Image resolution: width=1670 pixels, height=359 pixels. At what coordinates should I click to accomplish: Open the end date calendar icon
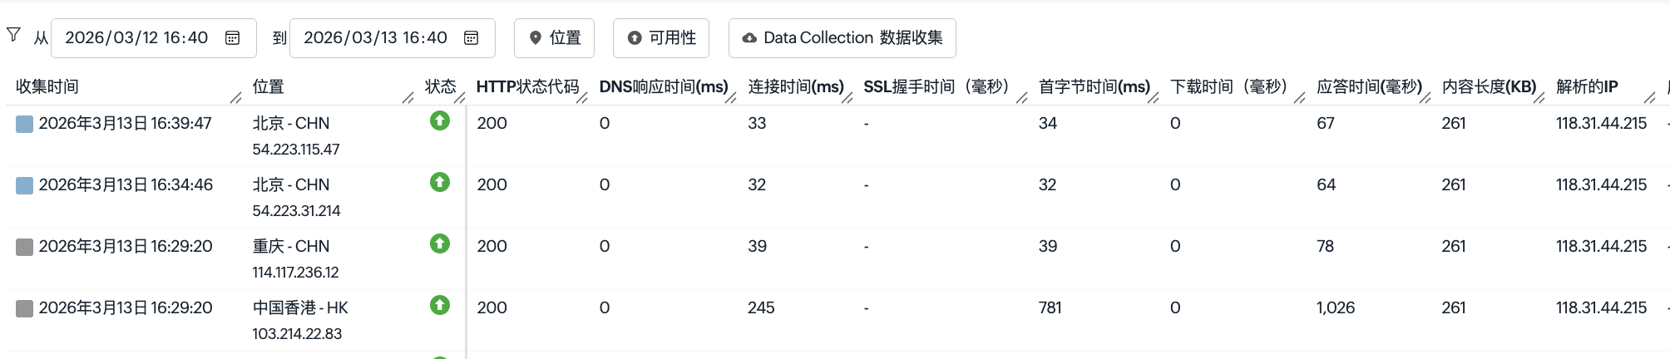[x=471, y=38]
